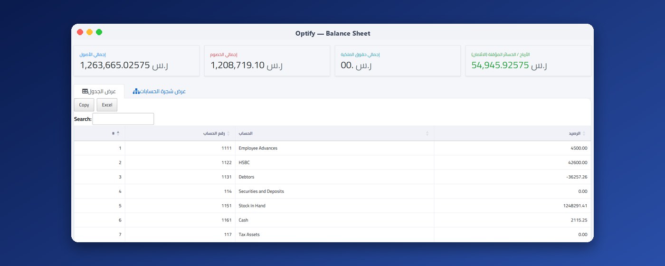Export the table with the Excel button
Viewport: 665px width, 266px height.
pos(107,105)
